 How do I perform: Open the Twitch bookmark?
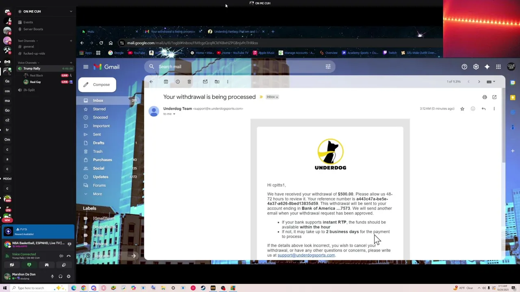(x=390, y=53)
